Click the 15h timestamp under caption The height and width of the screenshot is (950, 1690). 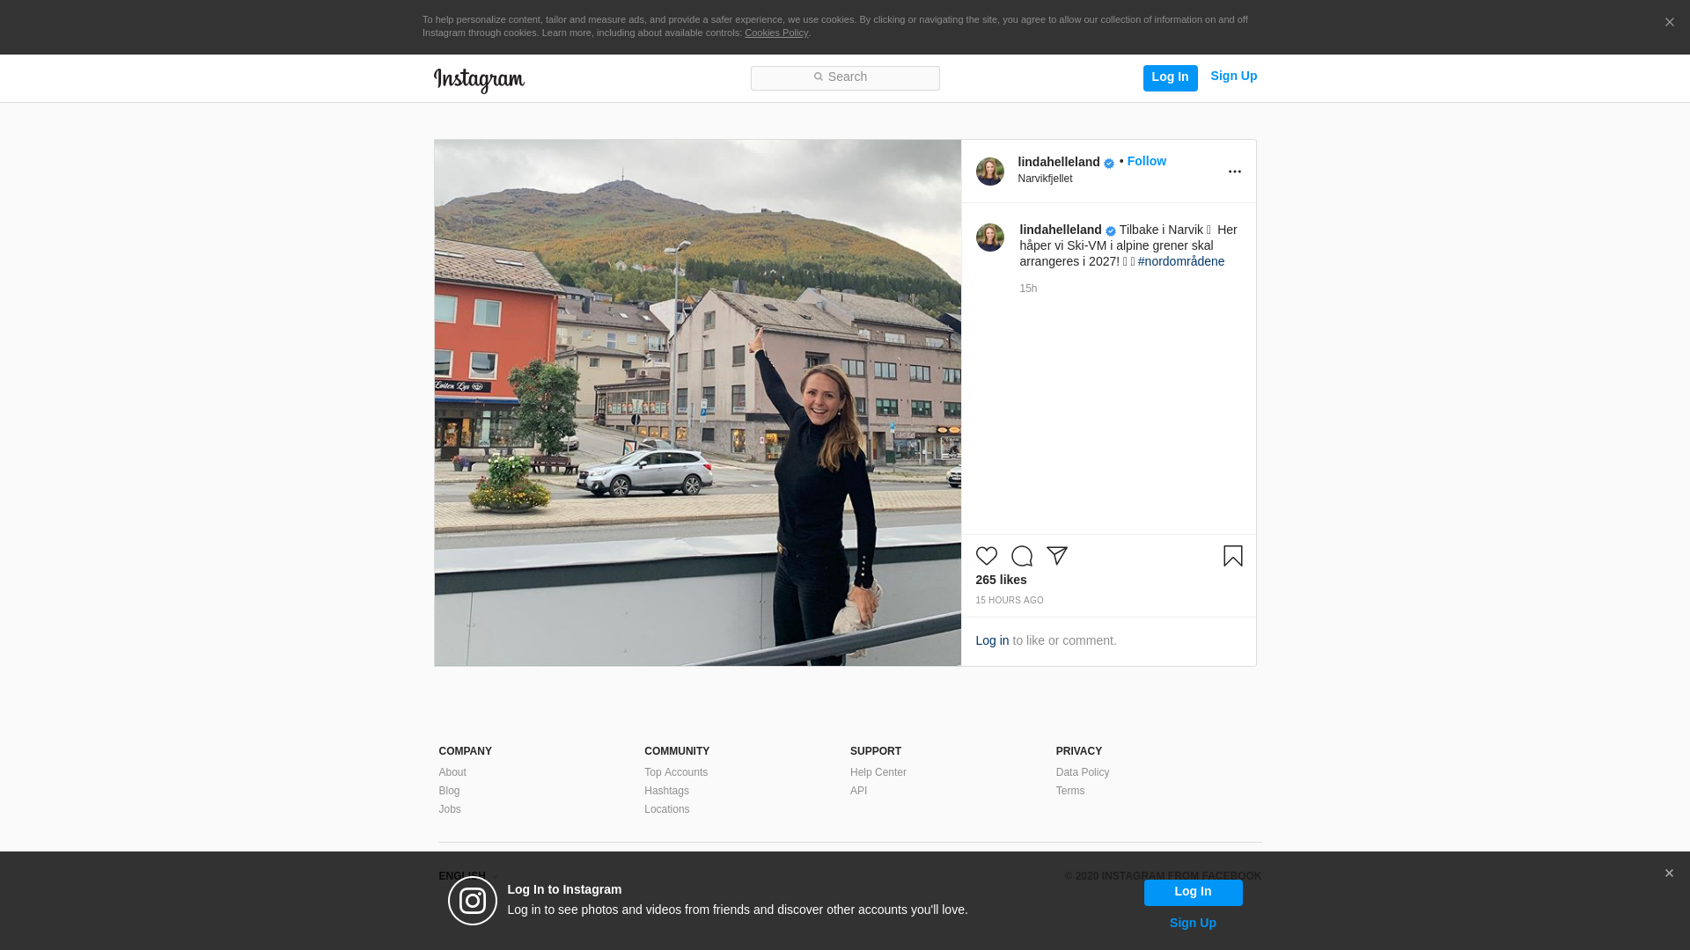[1028, 289]
